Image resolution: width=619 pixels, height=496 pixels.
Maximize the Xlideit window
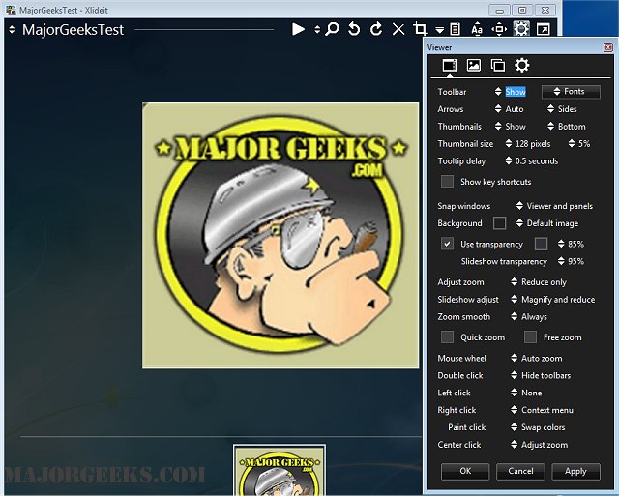pyautogui.click(x=522, y=10)
